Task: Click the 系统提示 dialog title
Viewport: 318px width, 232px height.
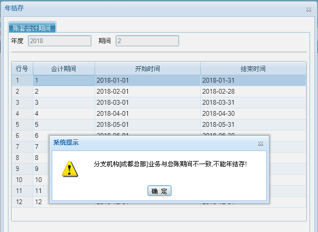Action: (66, 143)
